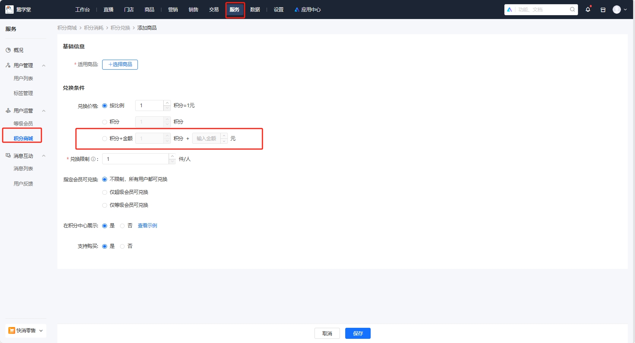Collapse the 用户管理 sidebar section
Viewport: 635px width, 343px height.
tap(44, 65)
